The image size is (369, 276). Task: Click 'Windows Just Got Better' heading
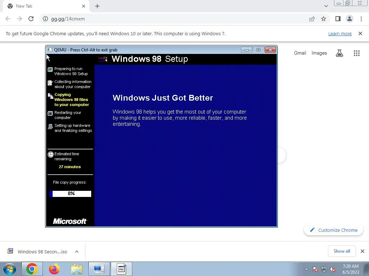pos(163,98)
